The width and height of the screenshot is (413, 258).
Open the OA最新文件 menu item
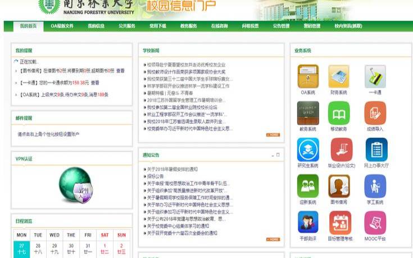tap(62, 26)
